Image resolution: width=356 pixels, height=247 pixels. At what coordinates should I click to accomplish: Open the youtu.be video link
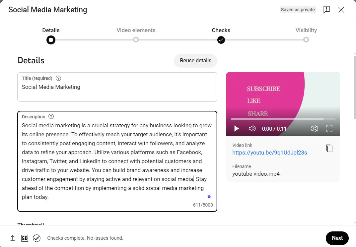pyautogui.click(x=269, y=153)
